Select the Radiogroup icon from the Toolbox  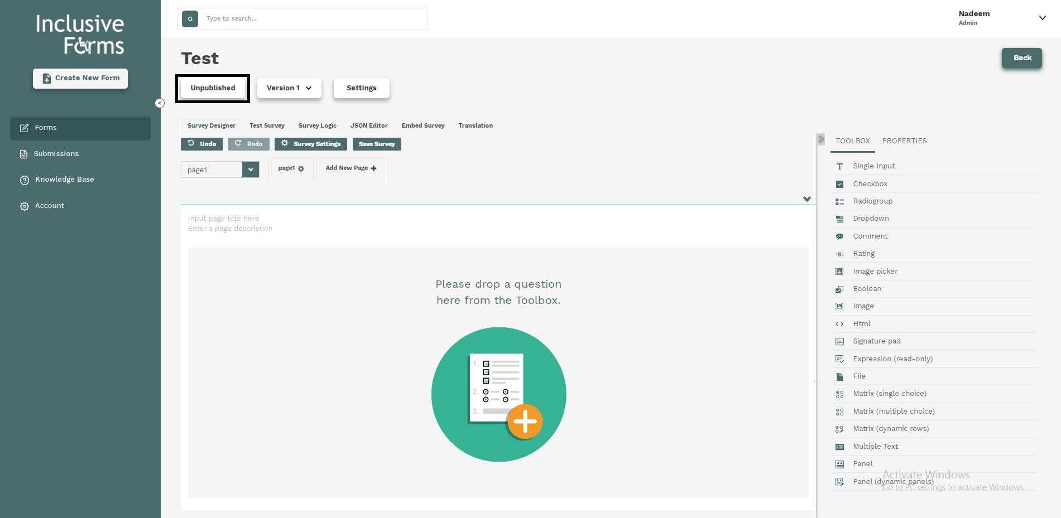[839, 201]
